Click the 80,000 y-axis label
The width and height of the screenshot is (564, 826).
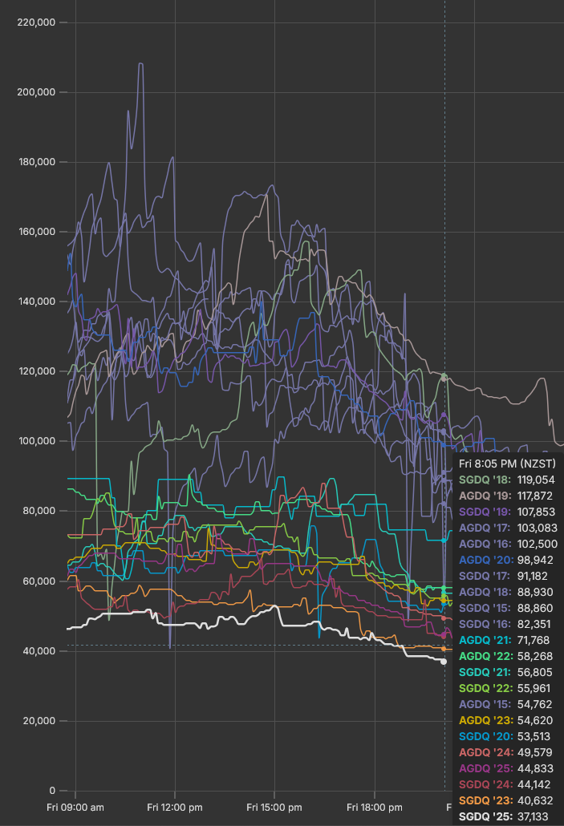click(39, 511)
